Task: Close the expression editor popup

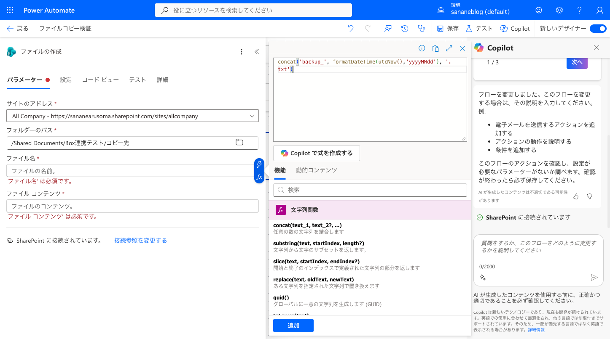Action: 462,48
